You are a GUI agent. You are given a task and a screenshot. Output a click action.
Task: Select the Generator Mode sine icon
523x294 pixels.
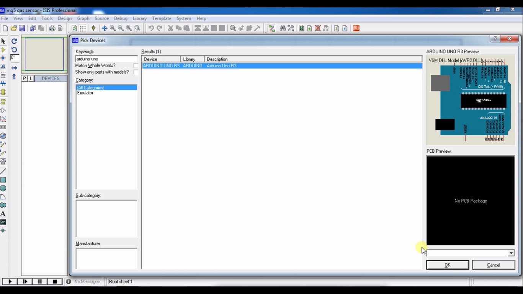[x=3, y=136]
